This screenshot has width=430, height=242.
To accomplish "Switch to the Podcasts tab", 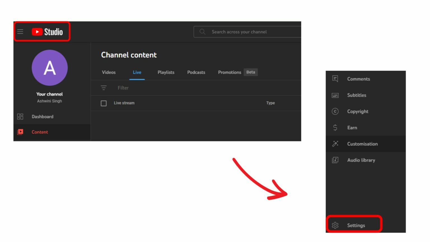I will 196,72.
